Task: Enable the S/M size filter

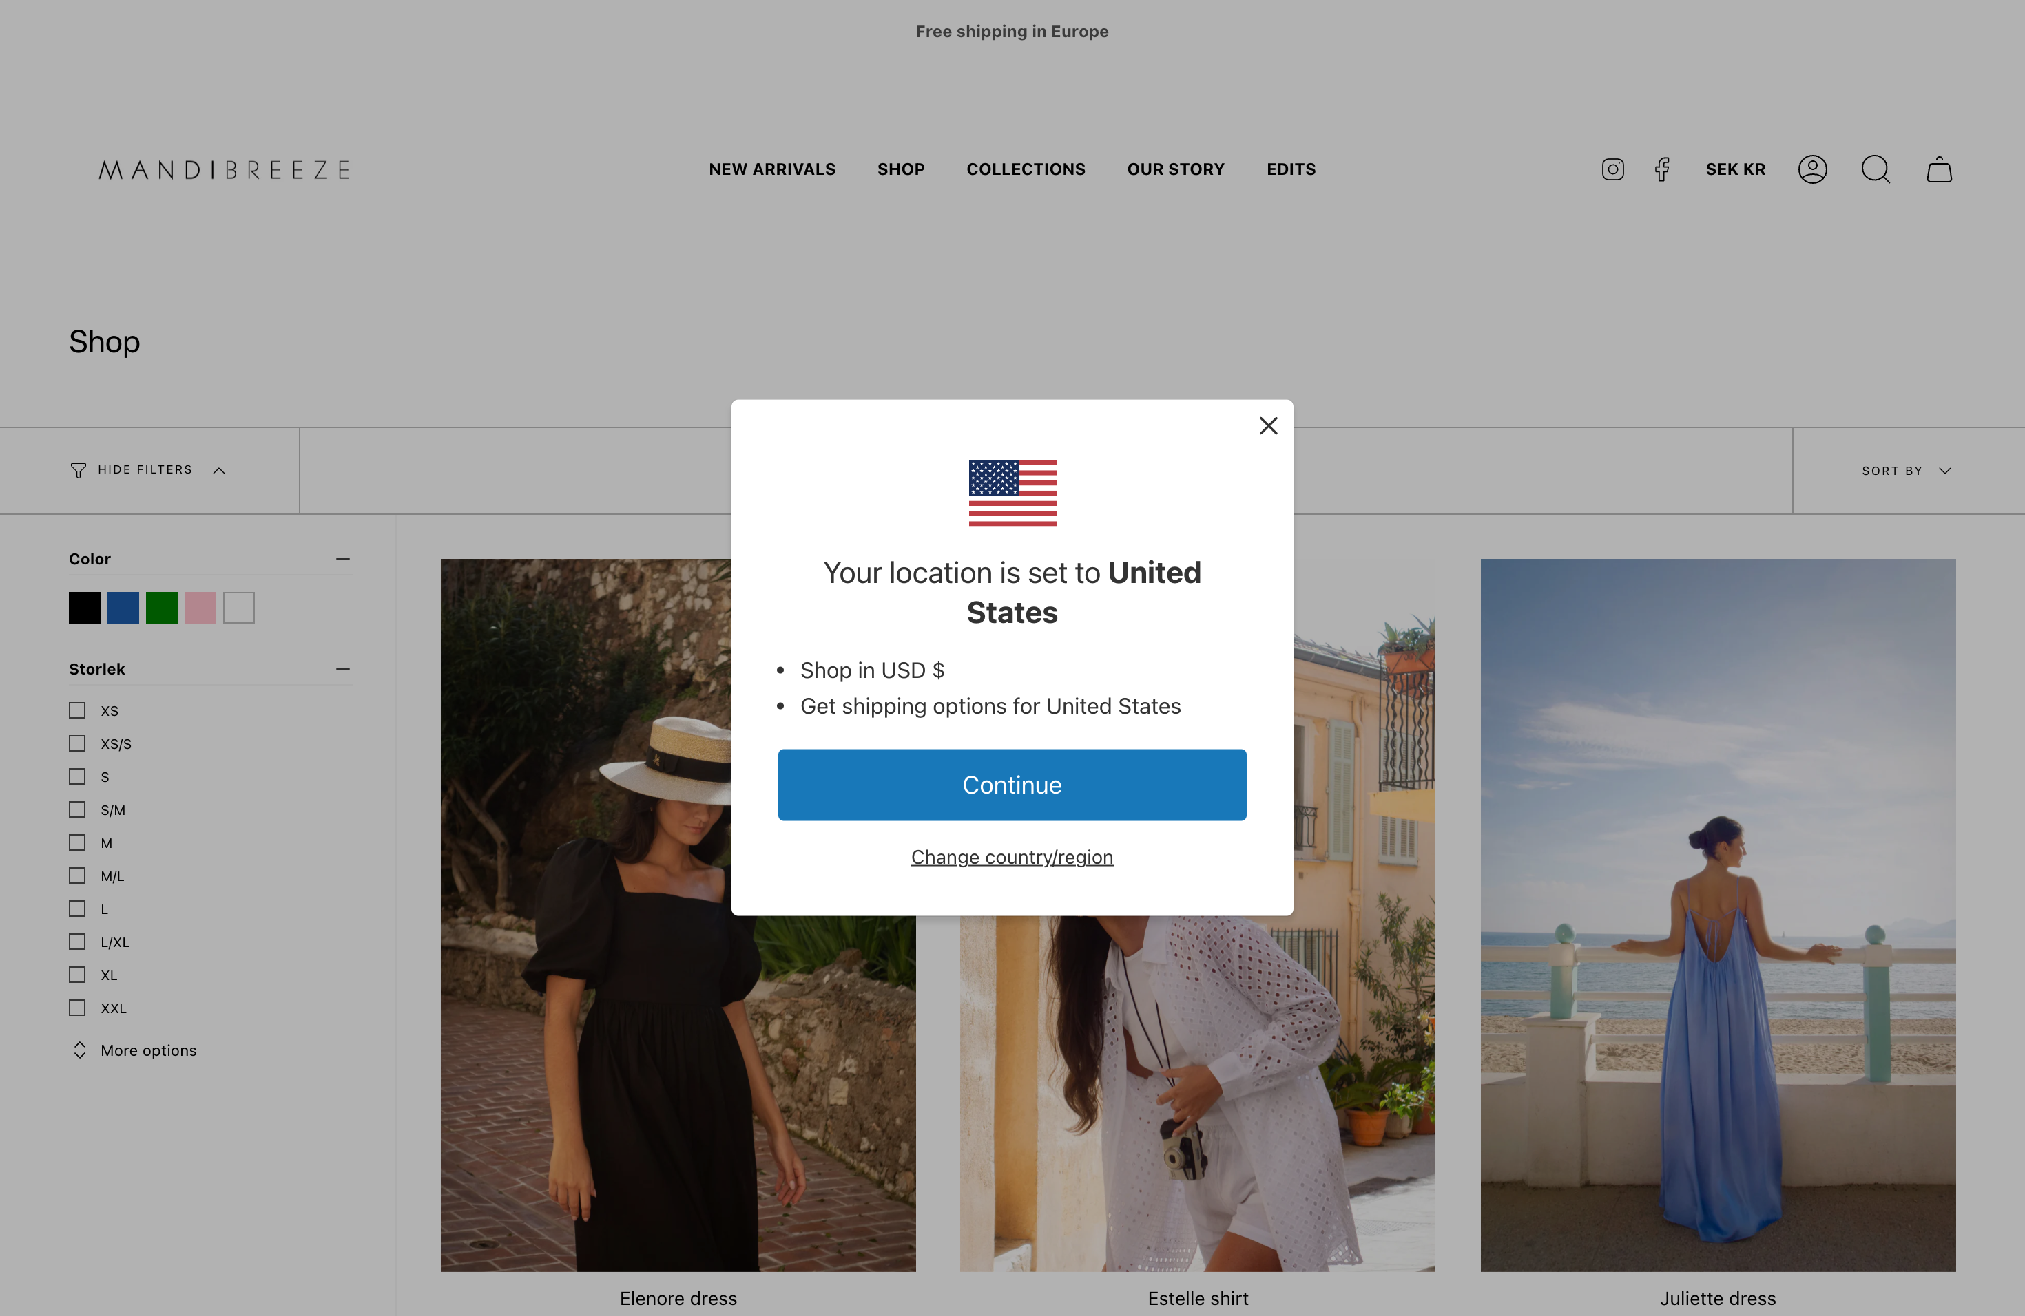Action: pyautogui.click(x=77, y=809)
